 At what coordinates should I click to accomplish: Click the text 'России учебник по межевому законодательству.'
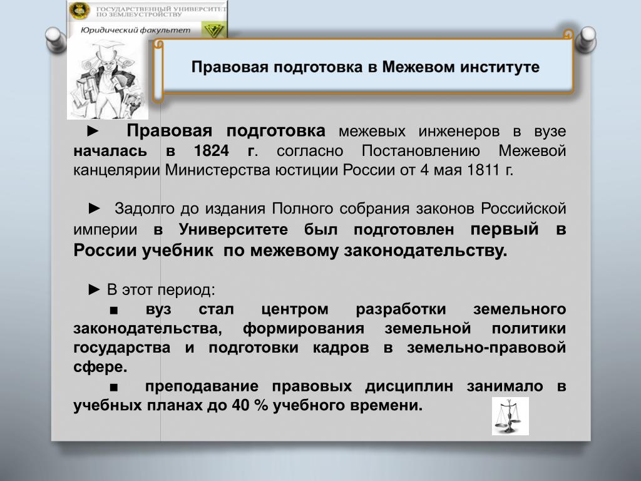pyautogui.click(x=290, y=251)
